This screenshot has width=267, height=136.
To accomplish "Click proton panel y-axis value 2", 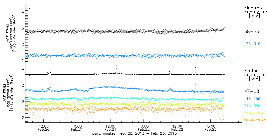I will [23, 85].
